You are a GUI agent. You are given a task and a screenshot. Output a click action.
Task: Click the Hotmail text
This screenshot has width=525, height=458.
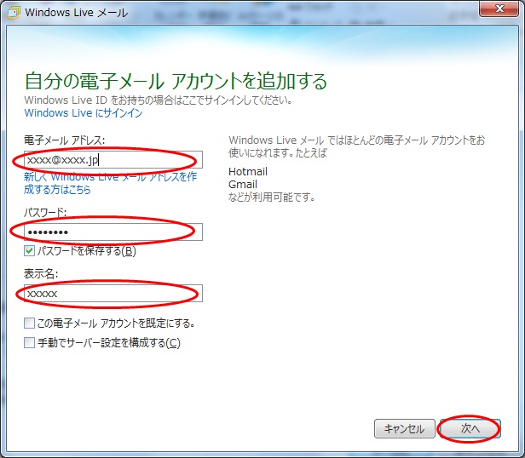[248, 172]
